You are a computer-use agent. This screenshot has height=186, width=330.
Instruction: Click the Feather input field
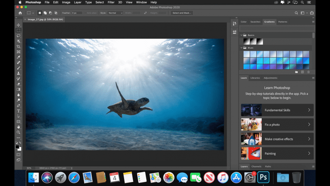77,13
